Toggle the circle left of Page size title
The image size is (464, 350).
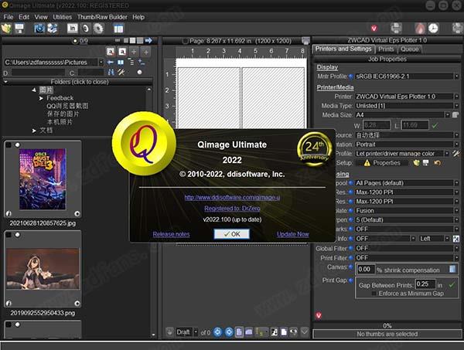(186, 41)
